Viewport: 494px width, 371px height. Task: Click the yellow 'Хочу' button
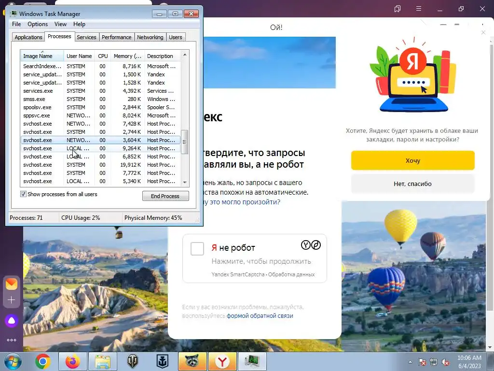pyautogui.click(x=413, y=160)
